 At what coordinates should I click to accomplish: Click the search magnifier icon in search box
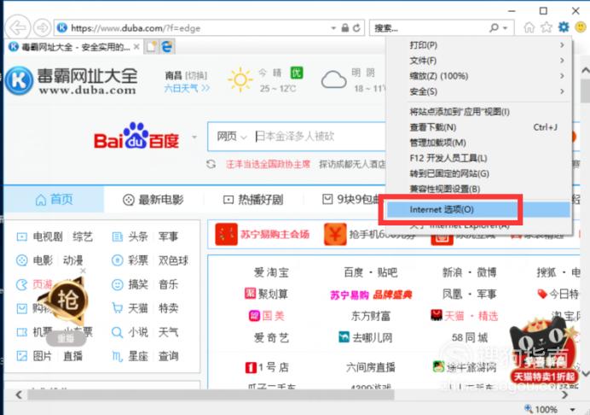(x=494, y=28)
